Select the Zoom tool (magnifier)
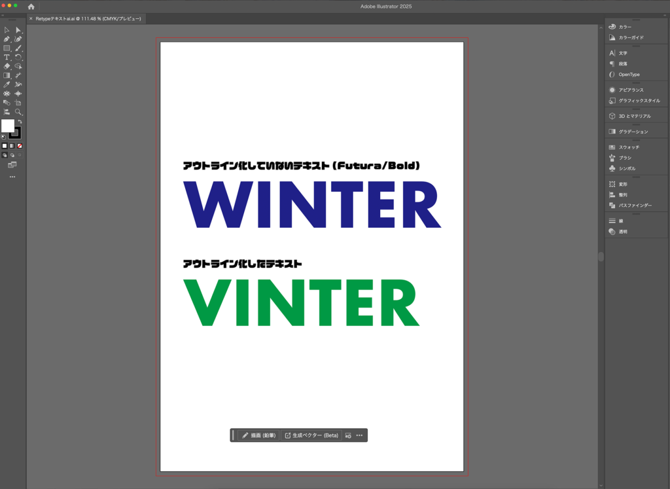Screen dimensions: 670x489 pyautogui.click(x=18, y=112)
